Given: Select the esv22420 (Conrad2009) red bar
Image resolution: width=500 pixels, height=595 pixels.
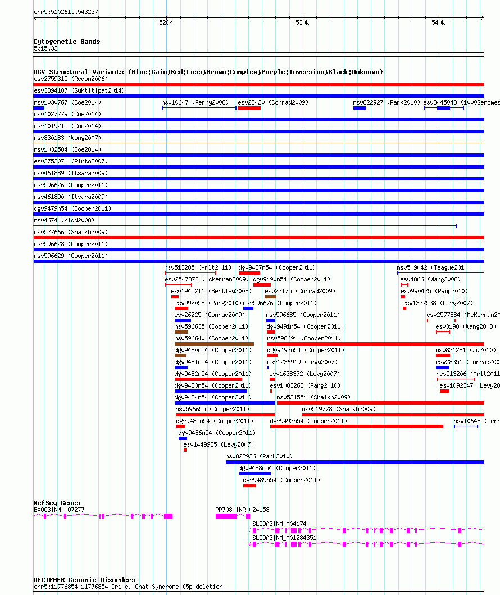Looking at the screenshot, I should point(249,108).
